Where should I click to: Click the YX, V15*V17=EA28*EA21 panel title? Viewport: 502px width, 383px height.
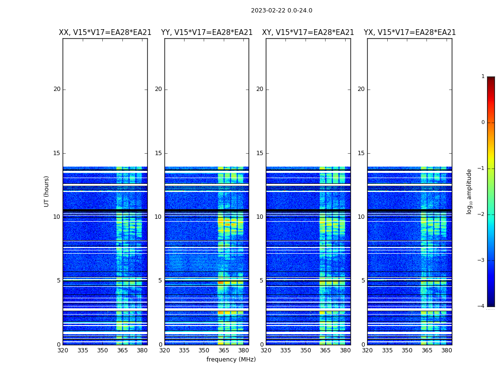(x=409, y=33)
